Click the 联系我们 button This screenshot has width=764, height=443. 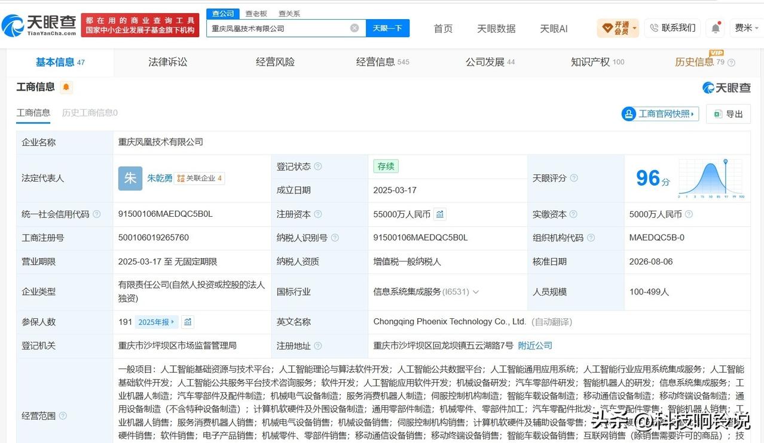coord(673,27)
